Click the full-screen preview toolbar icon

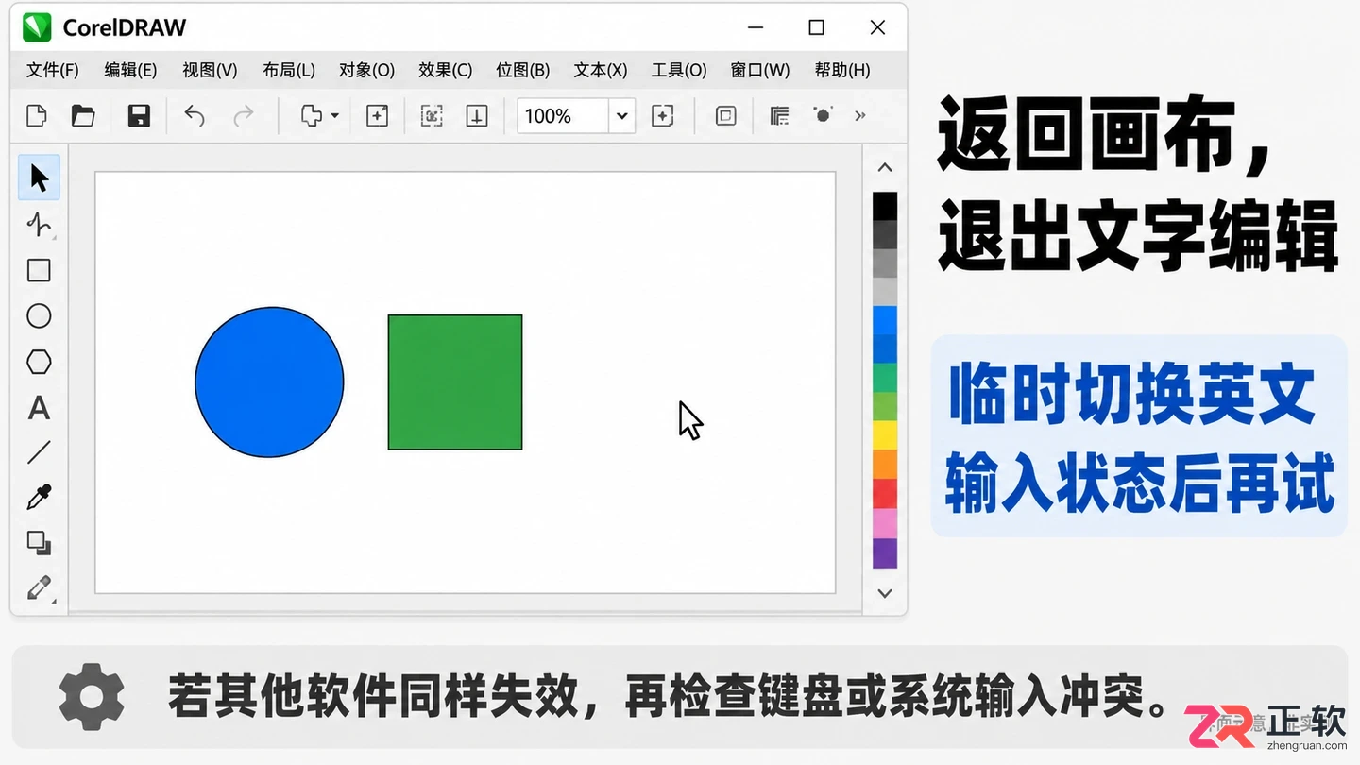pos(725,116)
